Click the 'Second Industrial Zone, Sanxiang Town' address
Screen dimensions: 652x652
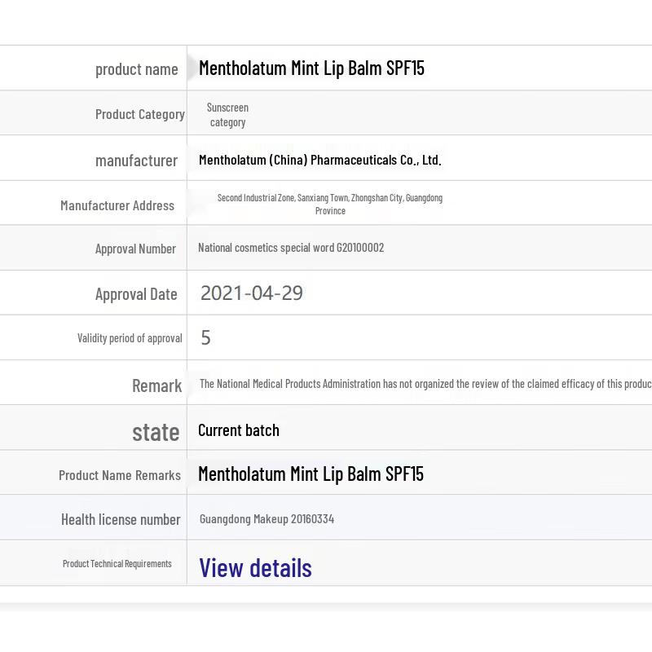point(330,205)
